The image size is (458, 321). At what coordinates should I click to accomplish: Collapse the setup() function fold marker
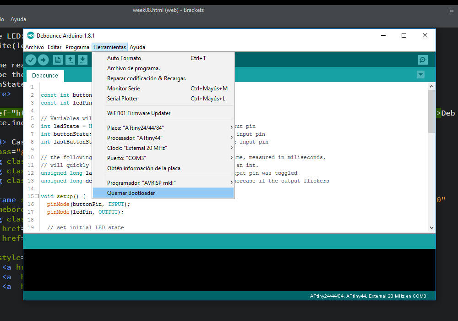[x=37, y=196]
